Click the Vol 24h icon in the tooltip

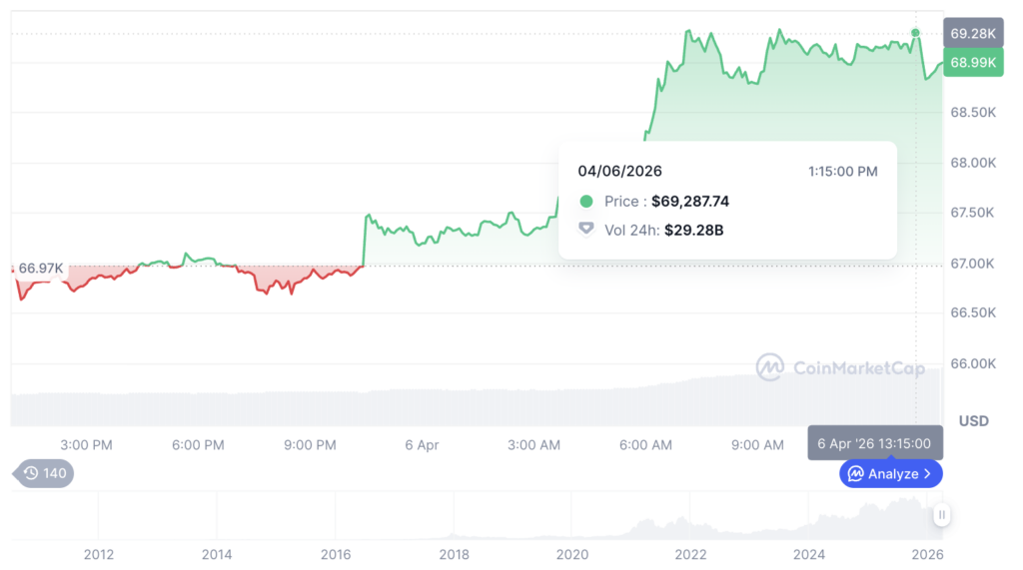[x=586, y=229]
